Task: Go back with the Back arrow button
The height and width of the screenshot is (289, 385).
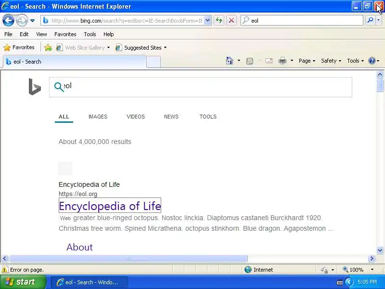Action: point(8,20)
